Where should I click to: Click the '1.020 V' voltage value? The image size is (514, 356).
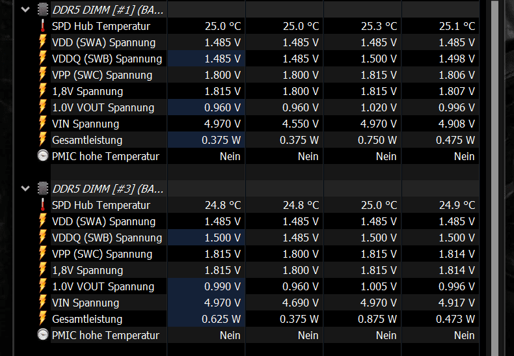tap(379, 107)
